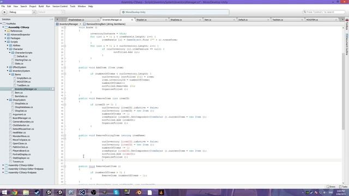Collapse the InventorySystem folder
The image size is (349, 196).
[x=8, y=71]
